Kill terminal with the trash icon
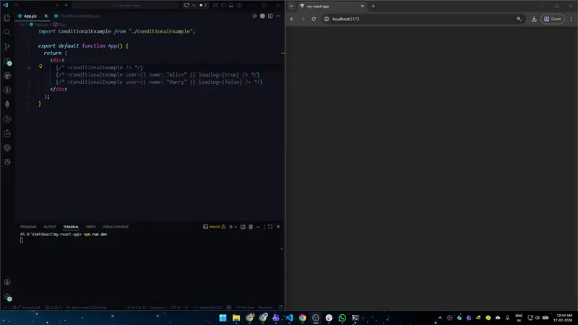Screen dimensions: 578x325 click(251, 227)
